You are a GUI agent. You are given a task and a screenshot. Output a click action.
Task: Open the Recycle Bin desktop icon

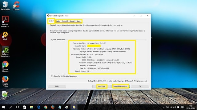tap(5, 6)
